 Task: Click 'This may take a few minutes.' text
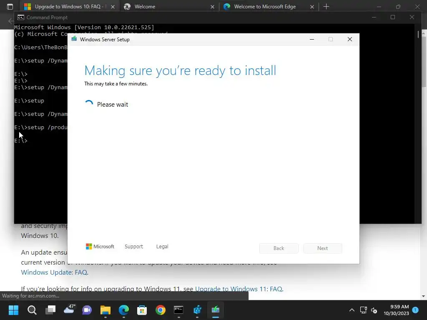tap(116, 84)
